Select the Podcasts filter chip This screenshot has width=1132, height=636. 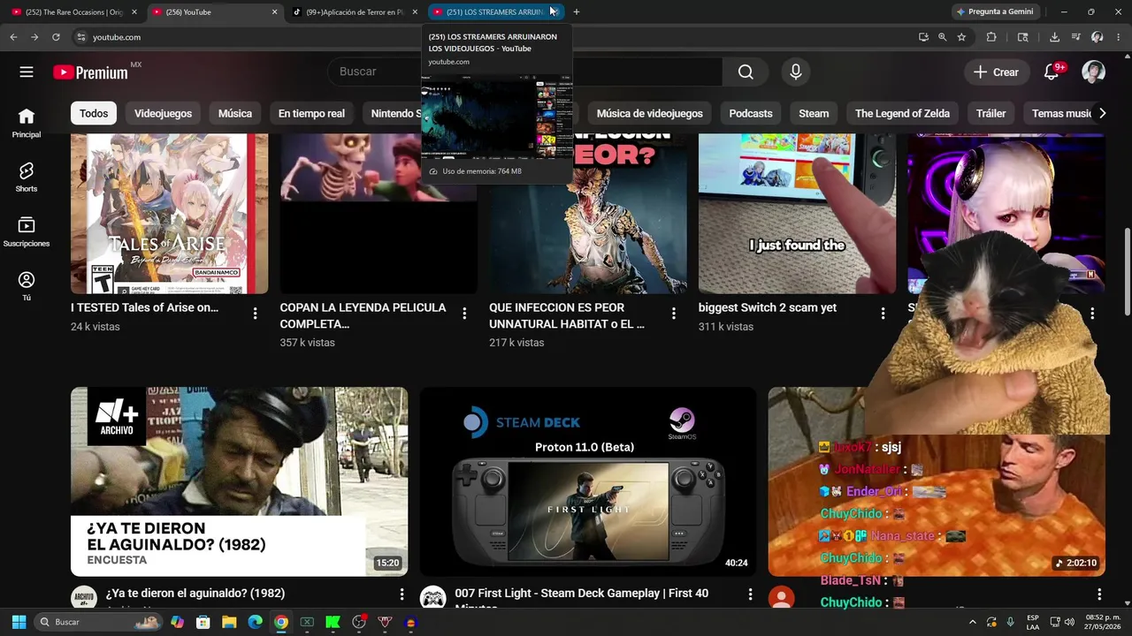pos(751,113)
